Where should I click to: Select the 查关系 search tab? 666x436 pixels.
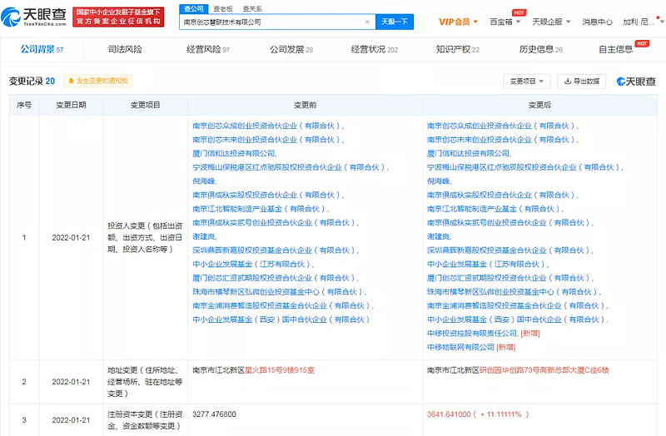(252, 8)
